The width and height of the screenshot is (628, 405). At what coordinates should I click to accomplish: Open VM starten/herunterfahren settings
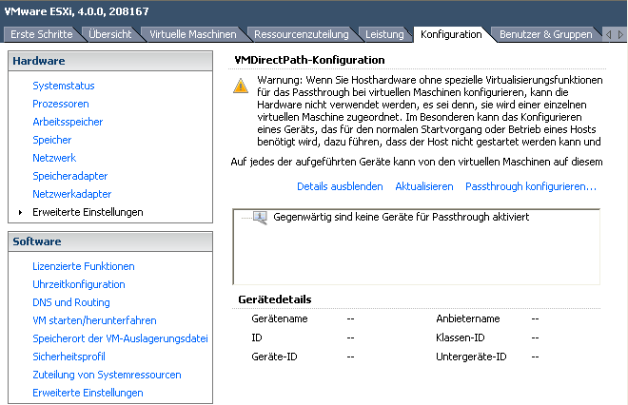(x=94, y=320)
